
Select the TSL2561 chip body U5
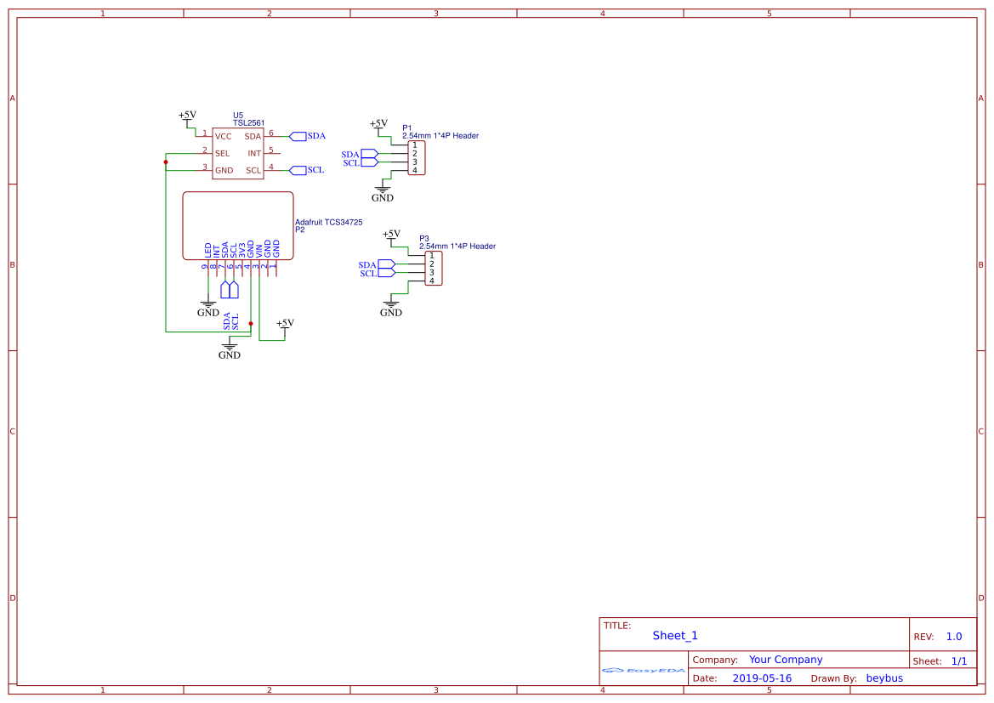238,153
